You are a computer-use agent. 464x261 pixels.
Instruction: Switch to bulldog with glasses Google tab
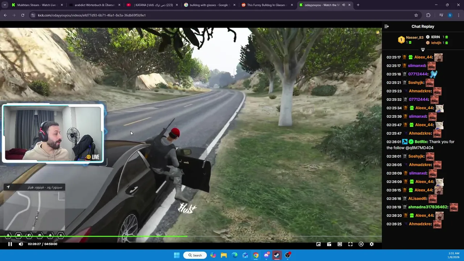209,5
